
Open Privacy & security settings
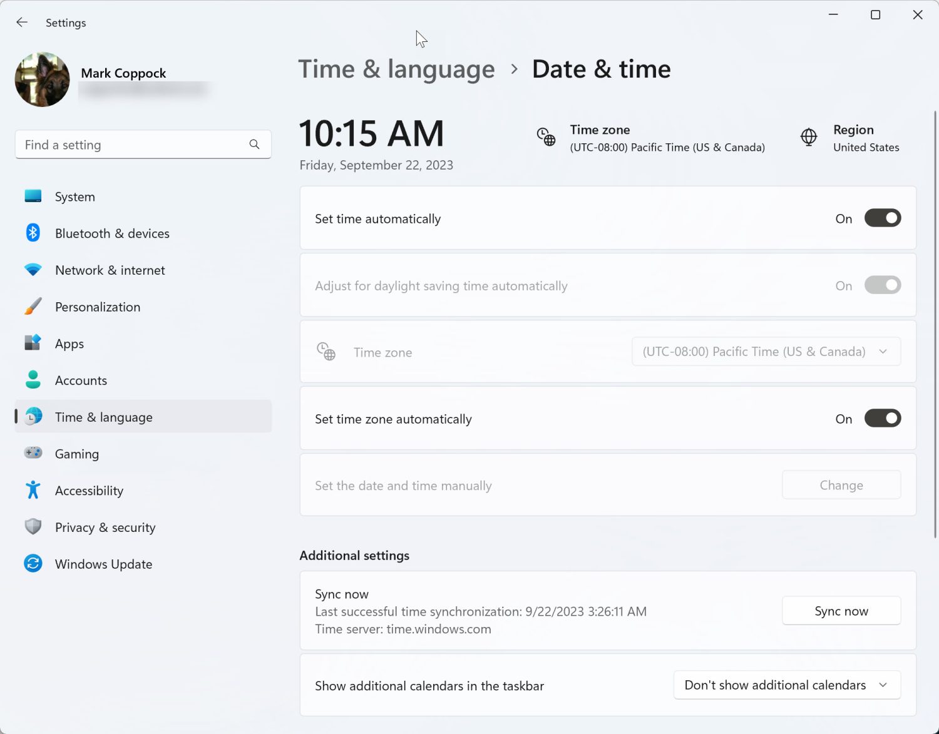143,528
